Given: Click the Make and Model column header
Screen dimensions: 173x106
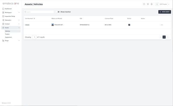Looking at the screenshot, I should point(57,19).
